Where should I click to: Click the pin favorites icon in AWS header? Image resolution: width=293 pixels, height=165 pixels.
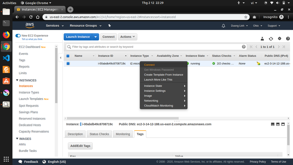(109, 26)
